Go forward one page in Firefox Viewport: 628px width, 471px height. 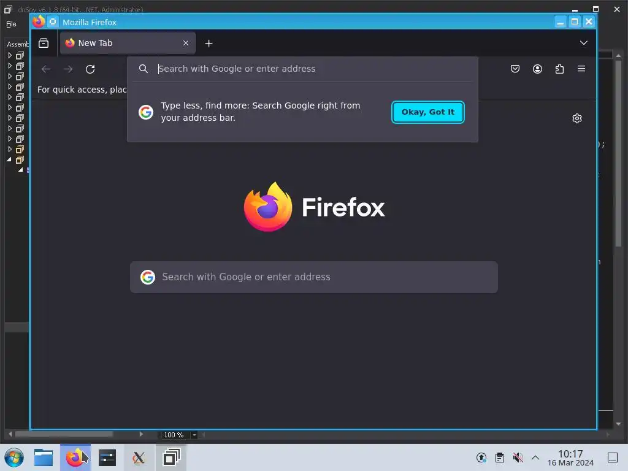pos(67,69)
